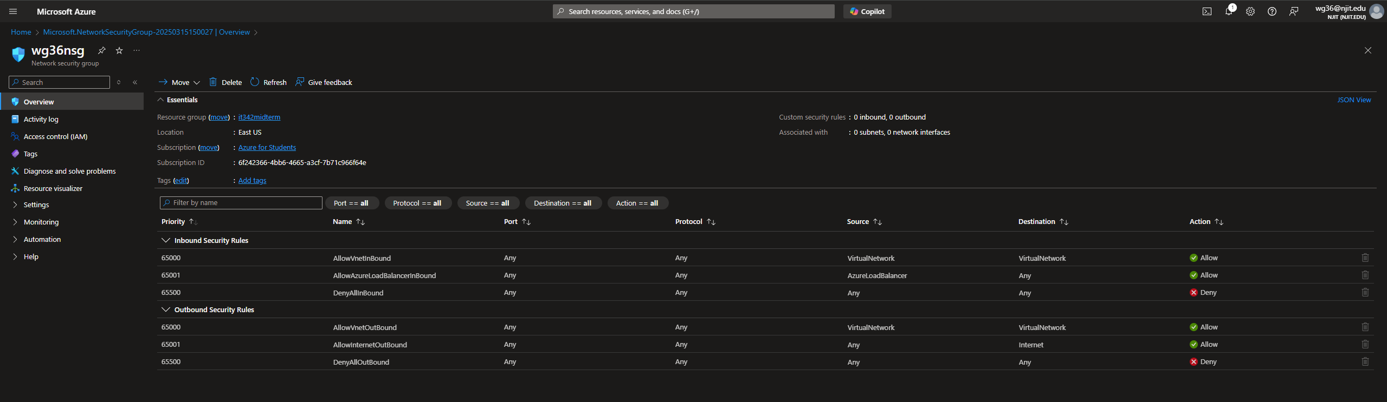Open the Move dropdown
This screenshot has height=402, width=1387.
click(179, 82)
